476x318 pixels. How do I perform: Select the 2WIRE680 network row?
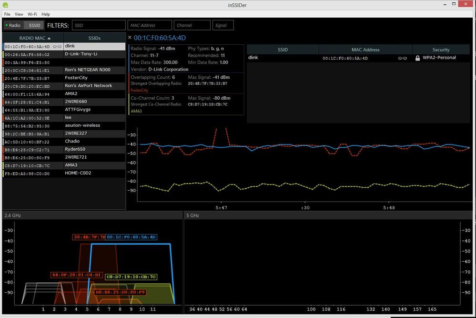click(x=64, y=102)
